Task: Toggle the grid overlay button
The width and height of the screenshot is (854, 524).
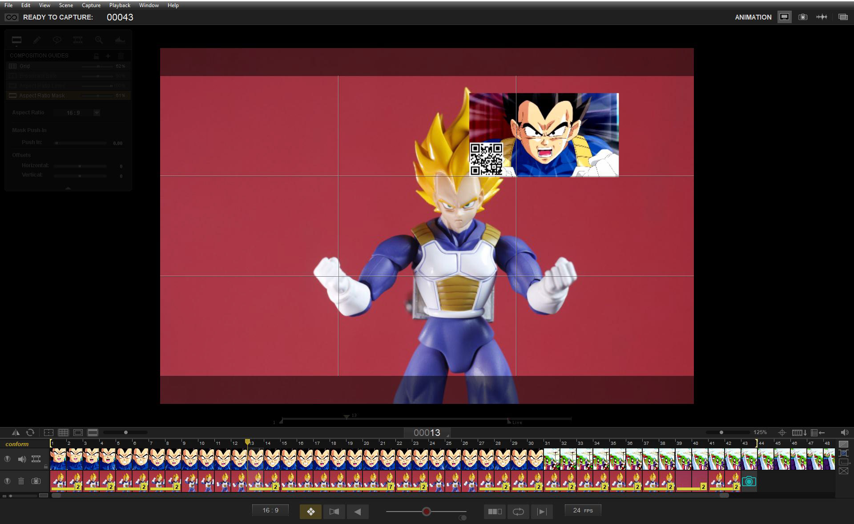Action: tap(63, 432)
